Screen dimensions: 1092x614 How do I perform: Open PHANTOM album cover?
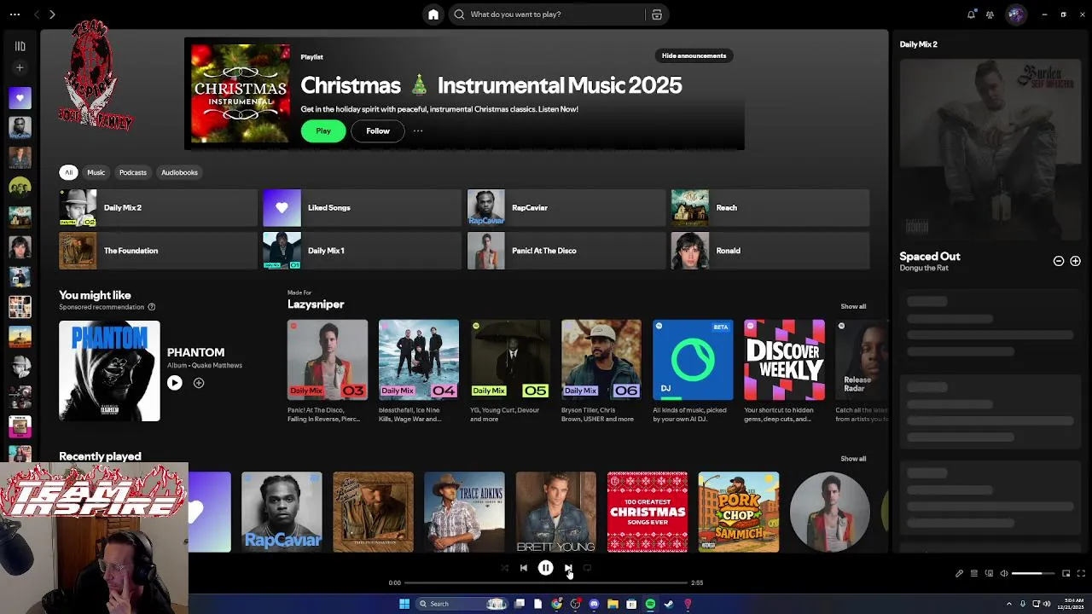tap(109, 371)
